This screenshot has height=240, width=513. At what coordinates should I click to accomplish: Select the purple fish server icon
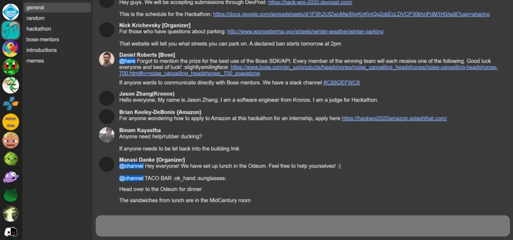11,177
